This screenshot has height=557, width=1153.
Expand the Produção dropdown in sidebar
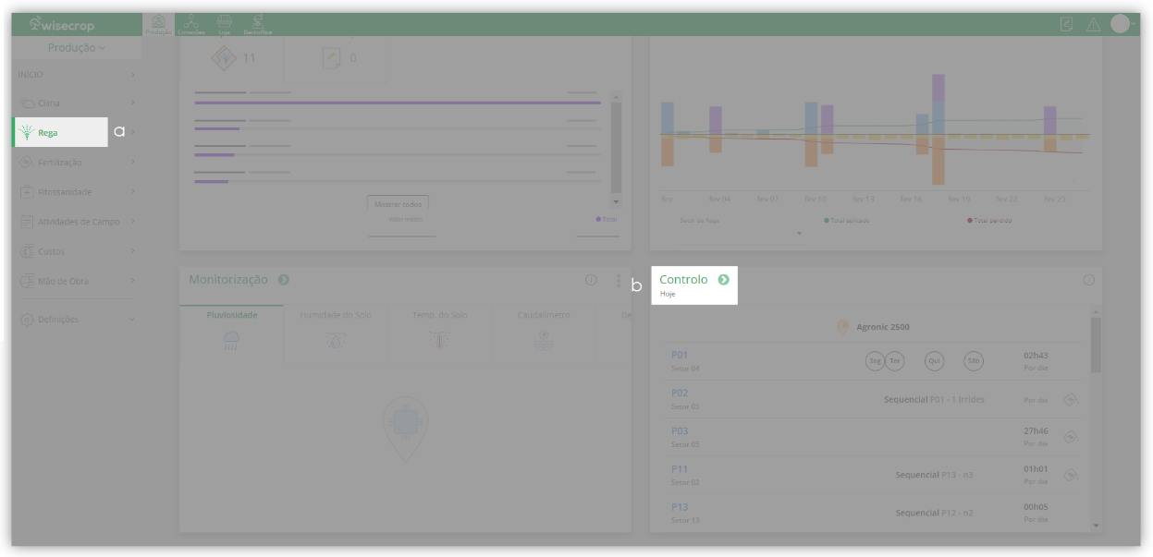77,47
